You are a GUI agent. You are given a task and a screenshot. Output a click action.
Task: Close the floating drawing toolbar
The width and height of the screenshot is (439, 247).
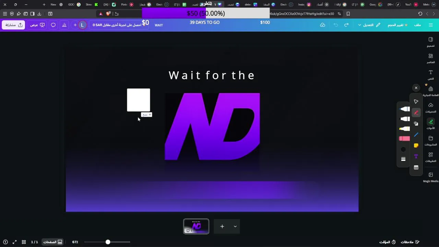pos(416,88)
